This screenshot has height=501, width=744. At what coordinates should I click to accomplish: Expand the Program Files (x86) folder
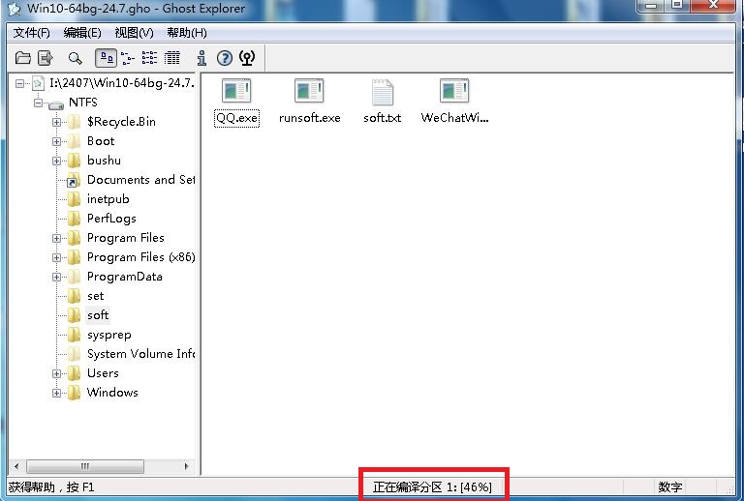(56, 257)
